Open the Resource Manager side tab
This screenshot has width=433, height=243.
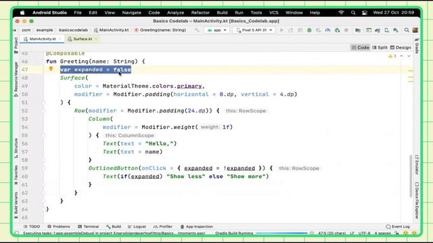pos(16,80)
